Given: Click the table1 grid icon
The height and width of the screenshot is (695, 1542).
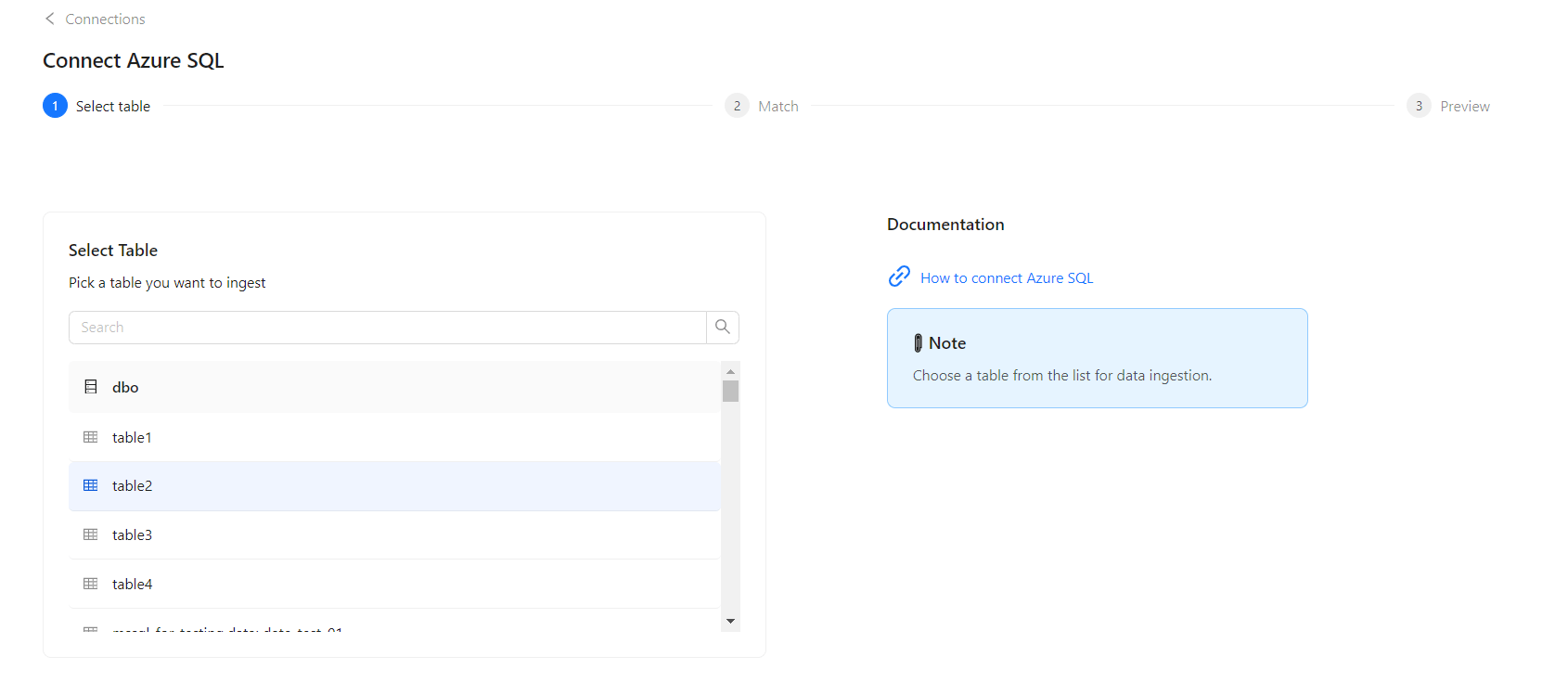Looking at the screenshot, I should pos(91,437).
